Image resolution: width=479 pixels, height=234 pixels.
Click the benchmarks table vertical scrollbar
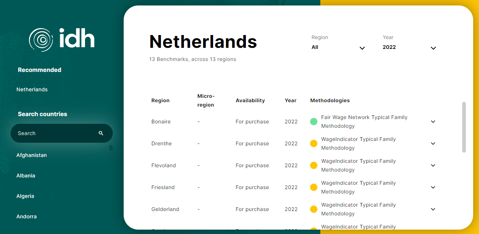point(464,127)
